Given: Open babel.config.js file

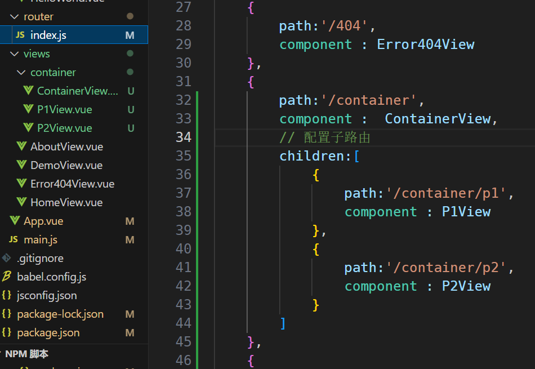Looking at the screenshot, I should click(51, 277).
